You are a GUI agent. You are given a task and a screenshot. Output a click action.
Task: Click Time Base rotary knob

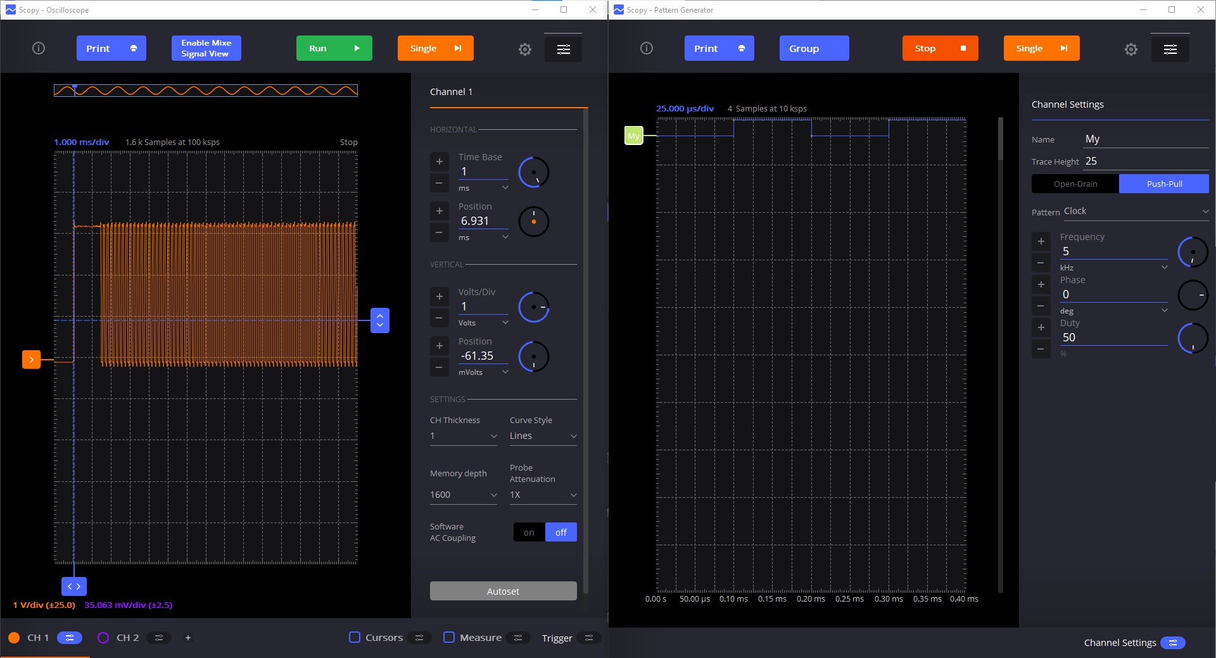534,172
